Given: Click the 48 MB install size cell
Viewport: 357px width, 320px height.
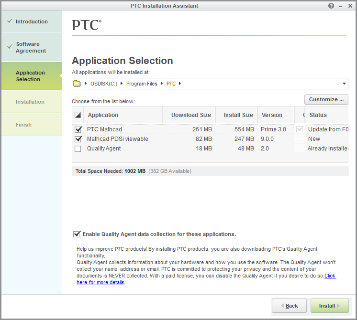Looking at the screenshot, I should coord(246,149).
